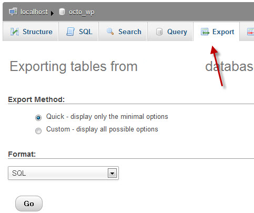Open the Search tab
This screenshot has width=254, height=213.
[123, 32]
